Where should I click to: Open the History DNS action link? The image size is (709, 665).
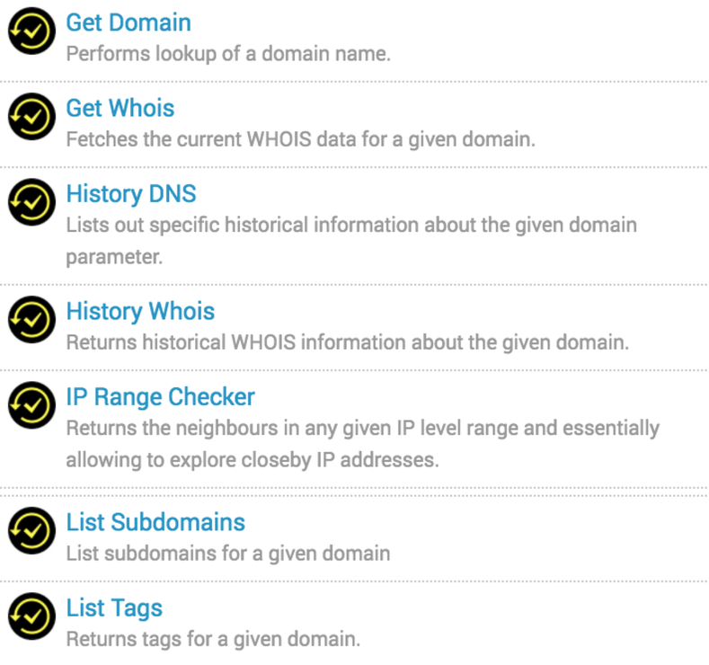coord(131,194)
